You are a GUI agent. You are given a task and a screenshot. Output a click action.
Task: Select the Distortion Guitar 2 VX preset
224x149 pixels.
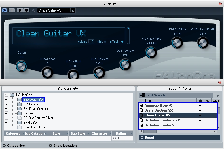pyautogui.click(x=178, y=120)
